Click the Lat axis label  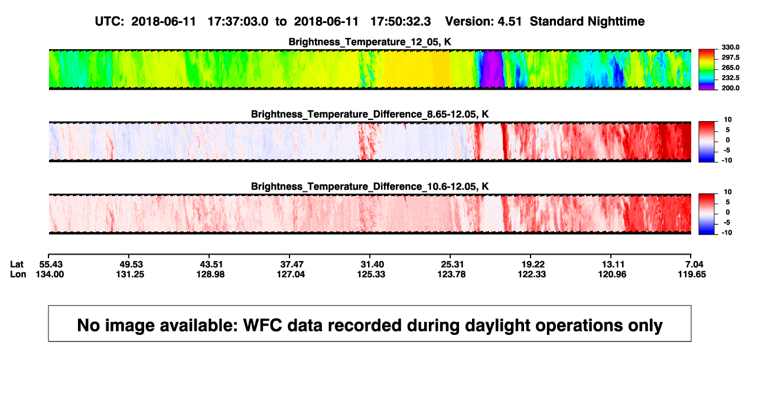(17, 264)
